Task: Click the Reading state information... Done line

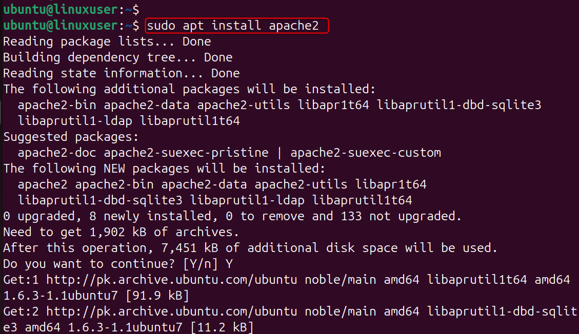Action: click(121, 73)
